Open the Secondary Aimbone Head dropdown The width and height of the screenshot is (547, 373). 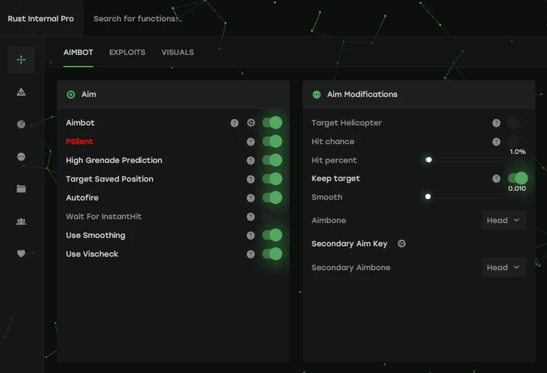pyautogui.click(x=504, y=267)
